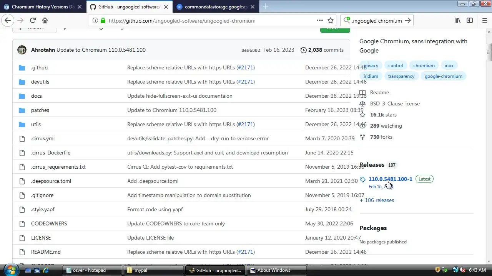This screenshot has width=492, height=276.
Task: Click the folder icon beside patches
Action: (x=22, y=110)
